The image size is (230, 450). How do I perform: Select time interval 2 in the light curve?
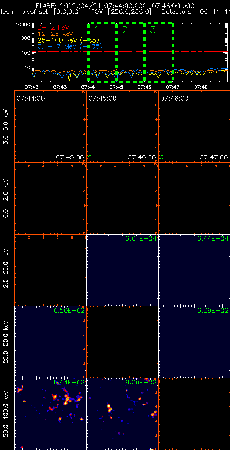(130, 53)
